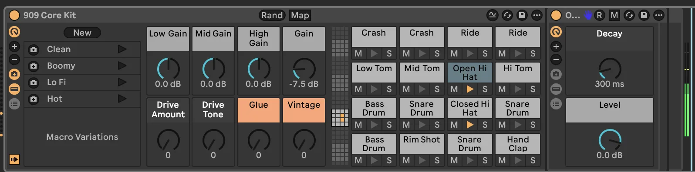The height and width of the screenshot is (172, 695).
Task: Launch the Lo Fi macro variation arrow
Action: pos(122,82)
